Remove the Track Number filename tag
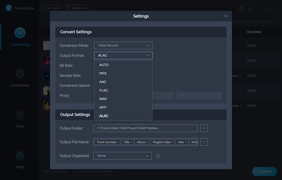 point(118,142)
